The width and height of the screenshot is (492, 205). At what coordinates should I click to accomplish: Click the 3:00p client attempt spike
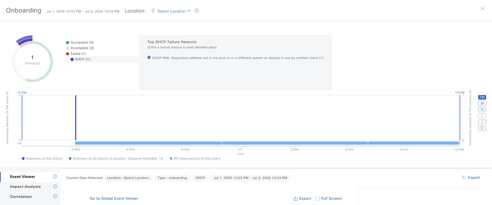(x=76, y=118)
